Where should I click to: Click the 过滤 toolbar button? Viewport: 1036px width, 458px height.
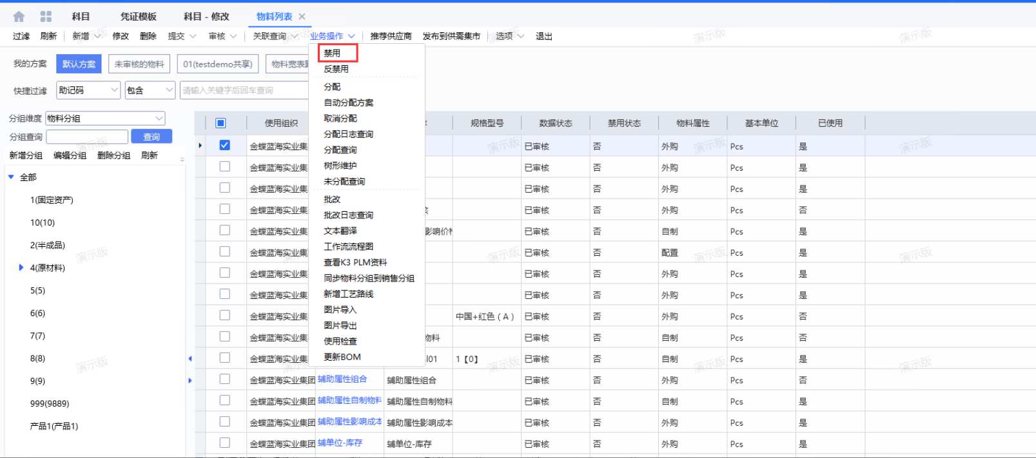[x=21, y=36]
